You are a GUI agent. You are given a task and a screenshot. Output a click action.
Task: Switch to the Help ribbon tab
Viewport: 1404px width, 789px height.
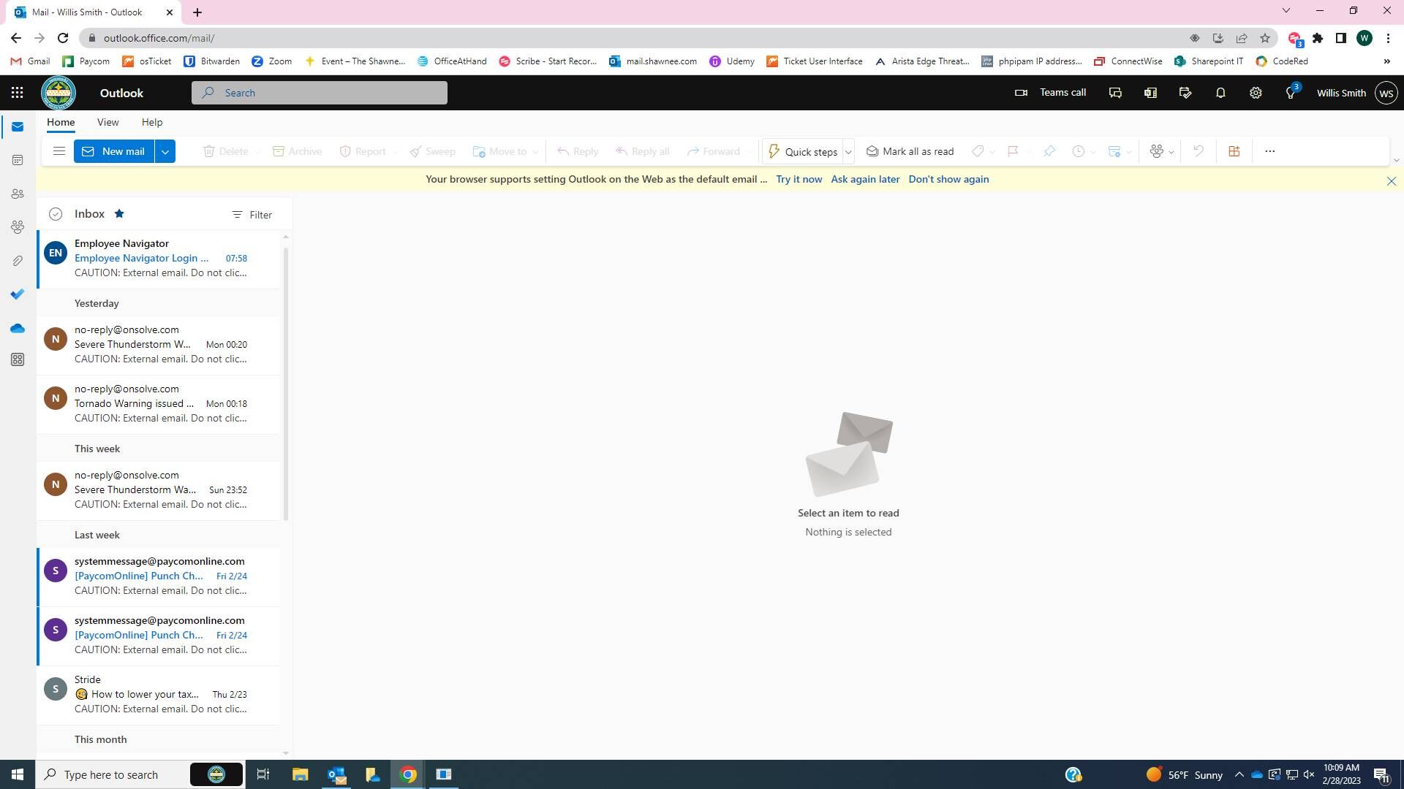point(152,122)
